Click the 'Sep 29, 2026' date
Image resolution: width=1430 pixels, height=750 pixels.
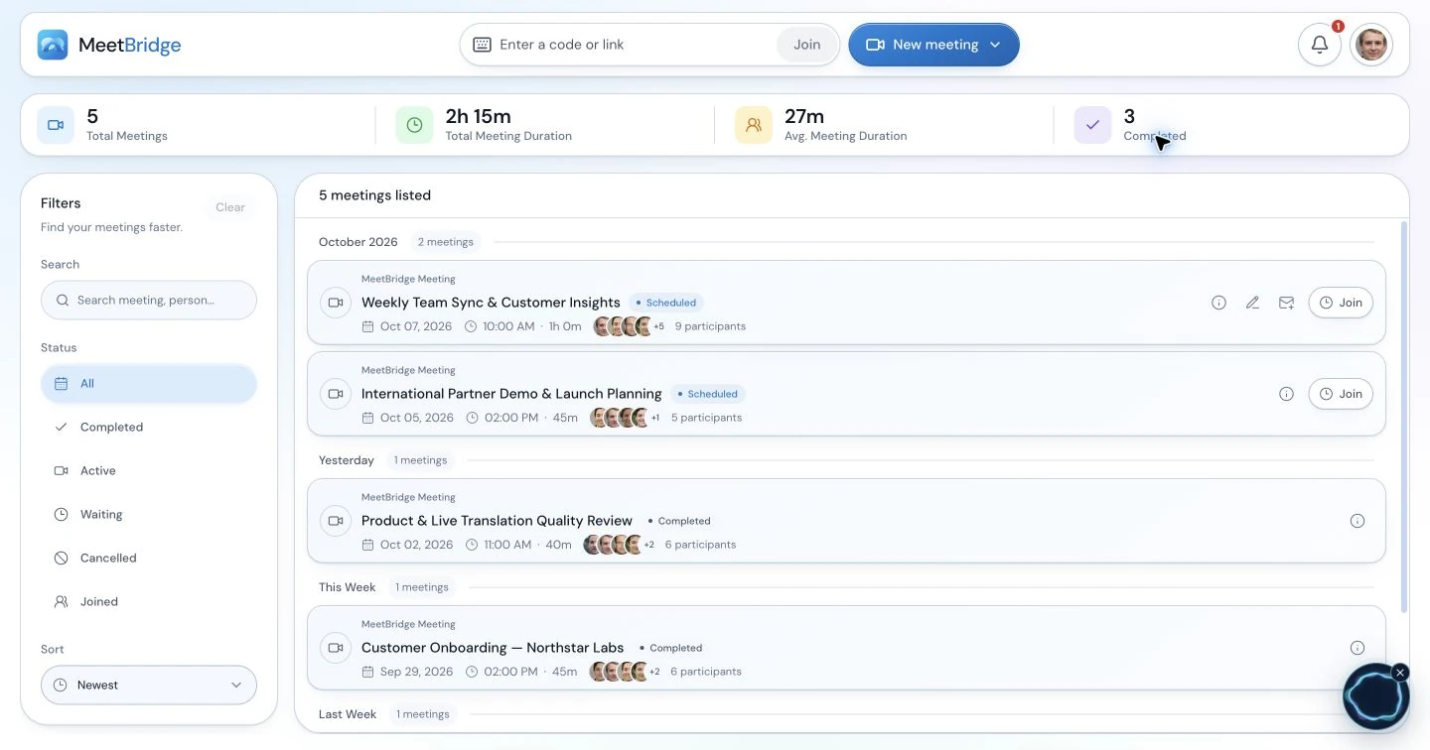point(416,672)
